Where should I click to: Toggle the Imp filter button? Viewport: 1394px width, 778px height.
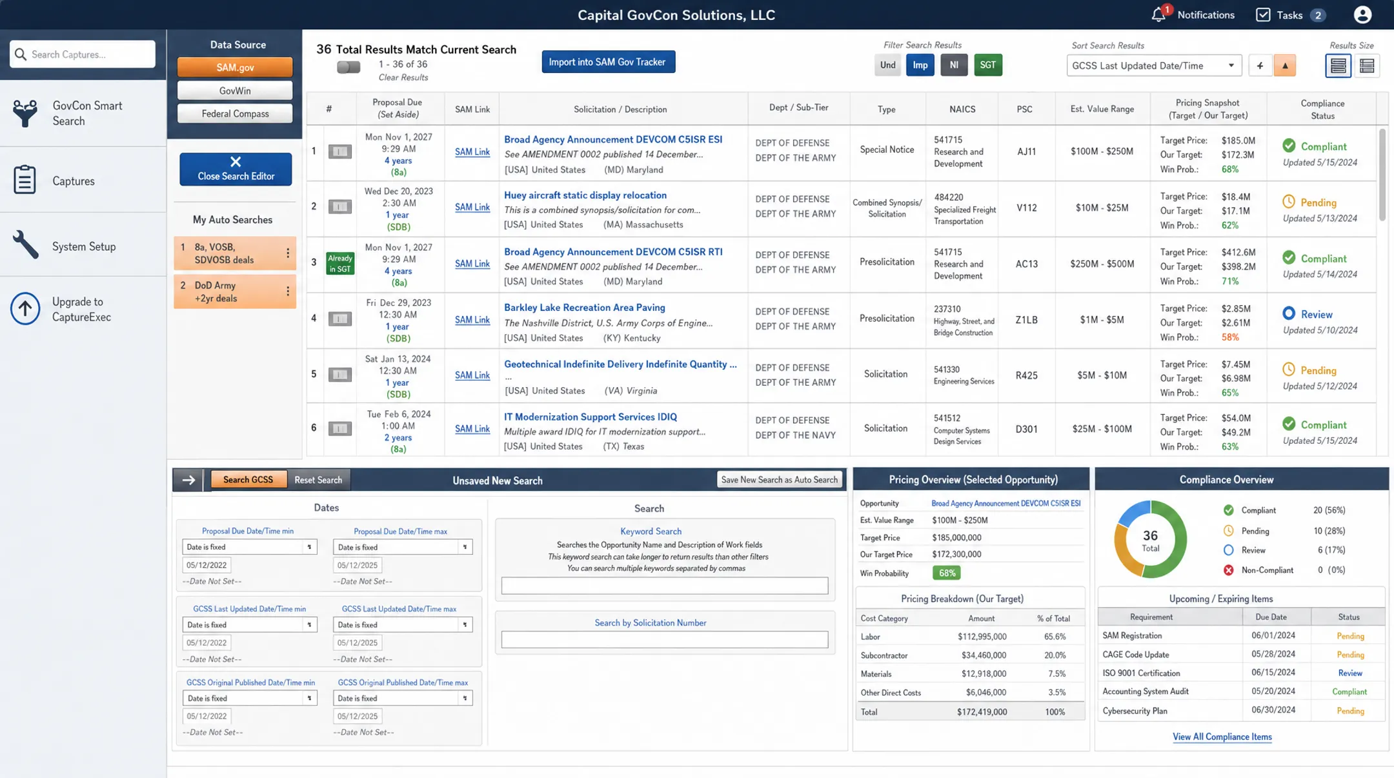(x=920, y=65)
